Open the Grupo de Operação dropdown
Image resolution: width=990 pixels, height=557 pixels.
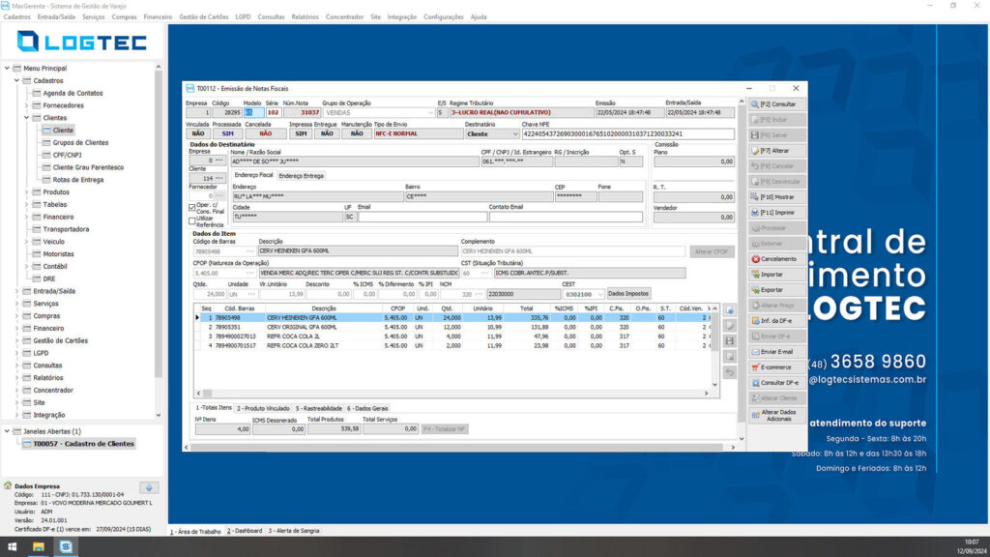click(x=430, y=113)
